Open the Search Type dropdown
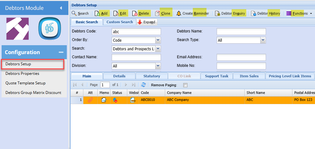 pos(263,40)
